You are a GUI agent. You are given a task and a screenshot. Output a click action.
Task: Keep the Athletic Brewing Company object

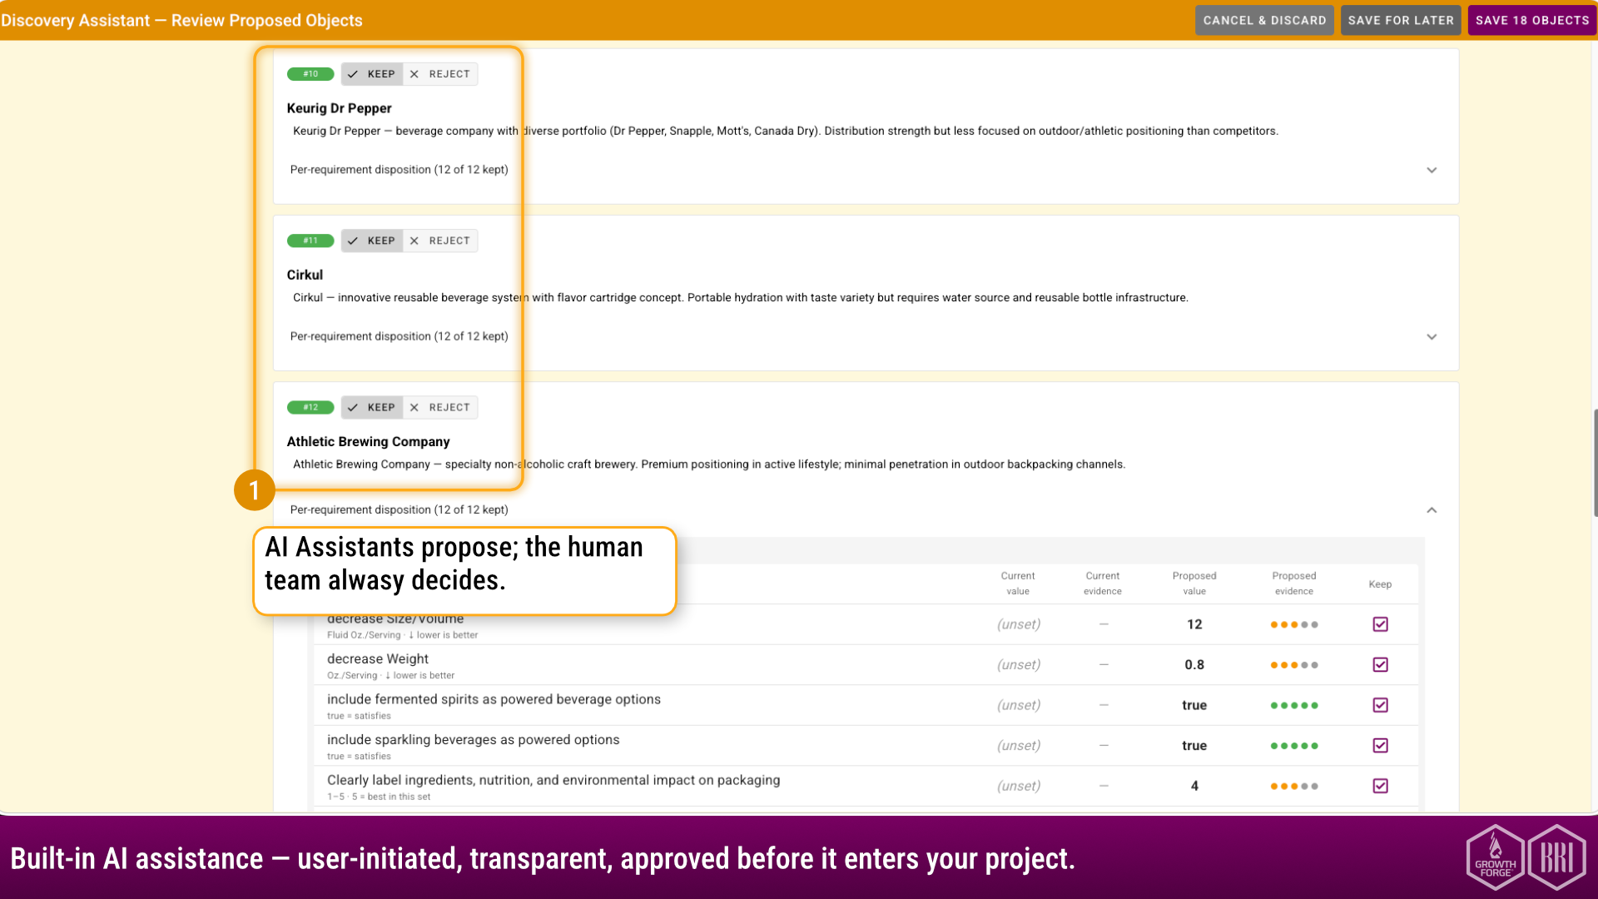tap(372, 407)
